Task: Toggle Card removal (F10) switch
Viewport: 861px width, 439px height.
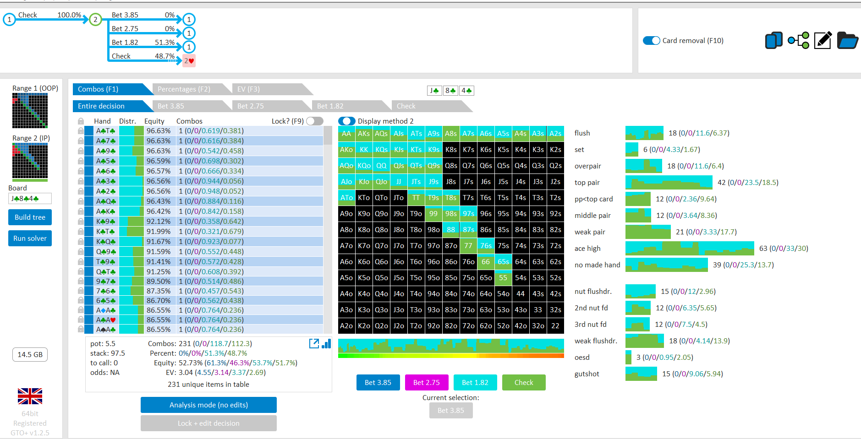Action: click(x=651, y=41)
